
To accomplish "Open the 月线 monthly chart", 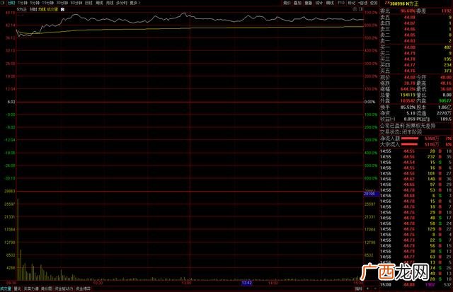I will [110, 3].
